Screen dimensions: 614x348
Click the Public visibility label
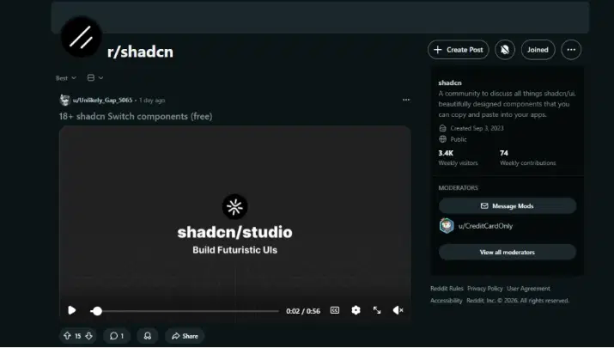click(x=459, y=139)
